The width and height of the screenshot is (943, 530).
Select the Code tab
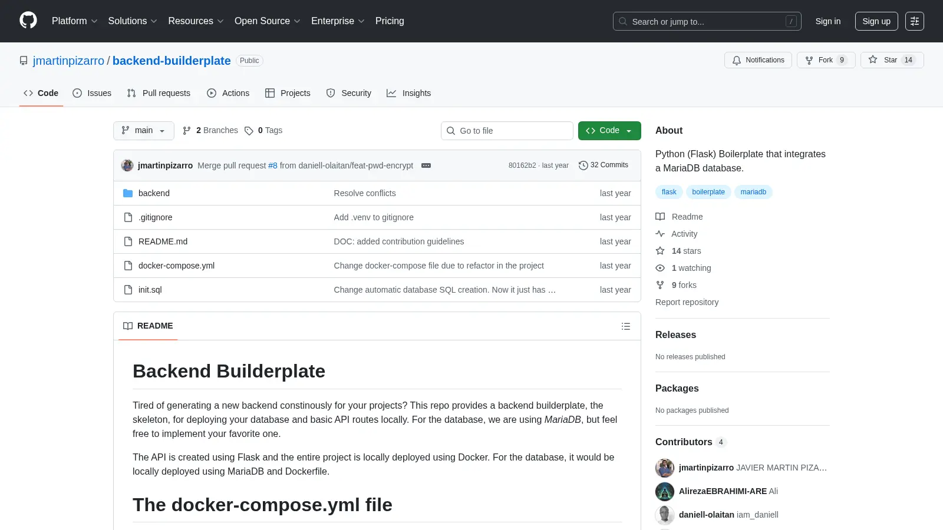tap(41, 93)
